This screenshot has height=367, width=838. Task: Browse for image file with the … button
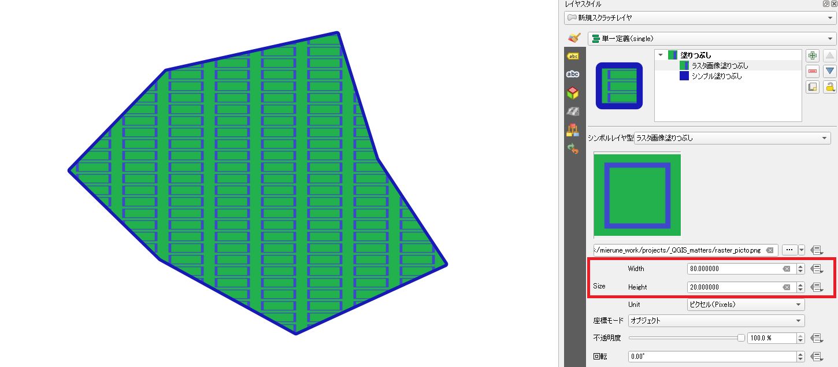[789, 250]
